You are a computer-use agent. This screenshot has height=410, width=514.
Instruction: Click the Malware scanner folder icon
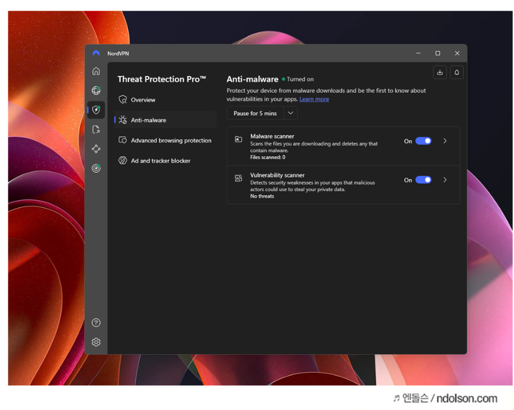point(239,139)
